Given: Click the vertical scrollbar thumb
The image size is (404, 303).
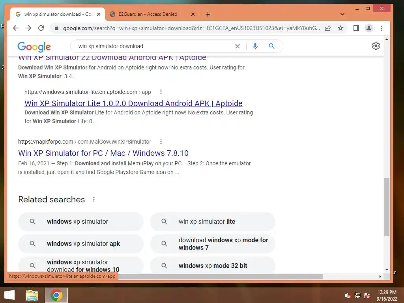Looking at the screenshot, I should coord(387,207).
